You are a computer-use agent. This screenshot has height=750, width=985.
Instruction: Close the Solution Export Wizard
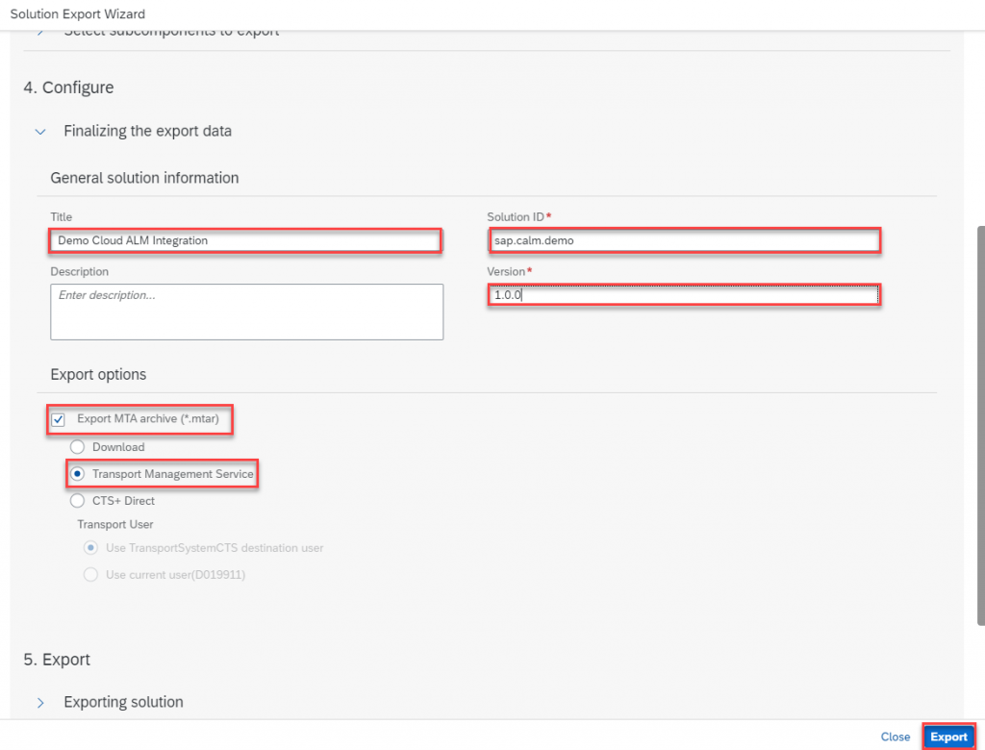point(896,737)
